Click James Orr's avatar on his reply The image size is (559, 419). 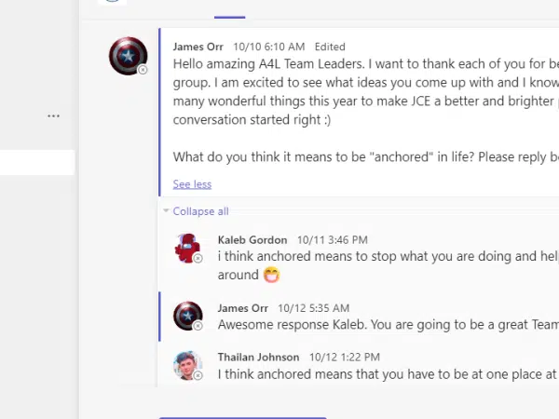tap(188, 316)
